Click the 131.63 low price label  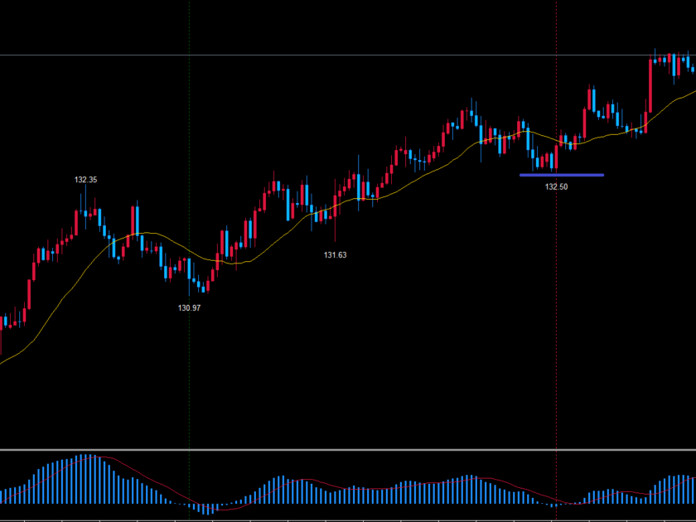coord(335,255)
